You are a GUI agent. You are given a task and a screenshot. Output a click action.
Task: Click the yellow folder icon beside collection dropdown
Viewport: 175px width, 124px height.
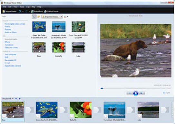(39, 17)
